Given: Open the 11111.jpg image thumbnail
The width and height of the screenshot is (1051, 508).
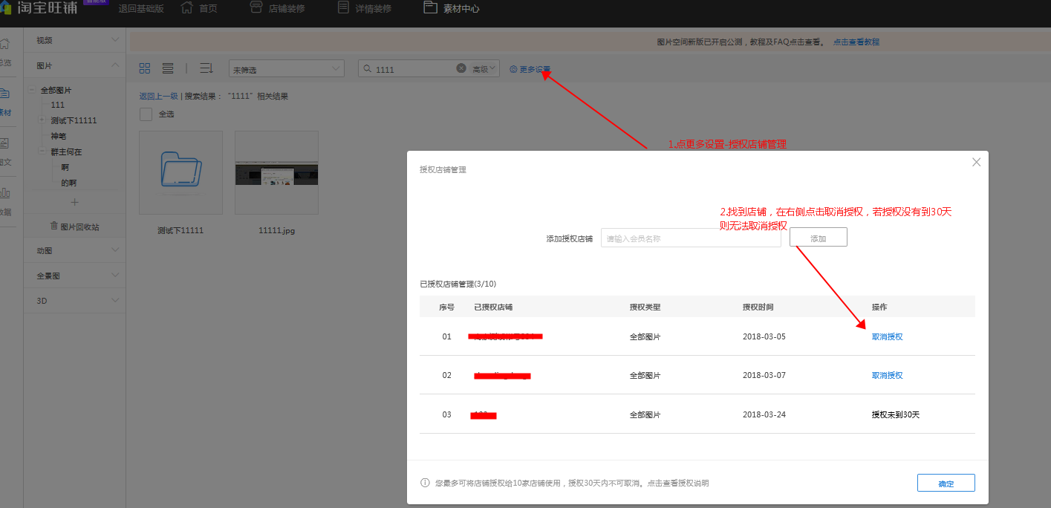Looking at the screenshot, I should [x=276, y=173].
